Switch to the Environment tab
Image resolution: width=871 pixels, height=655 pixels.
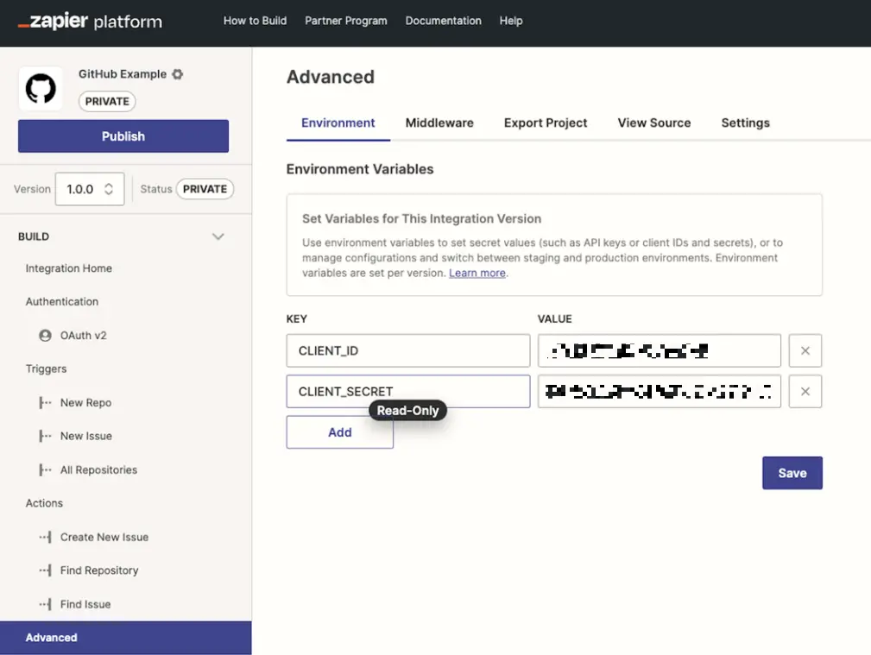tap(338, 123)
